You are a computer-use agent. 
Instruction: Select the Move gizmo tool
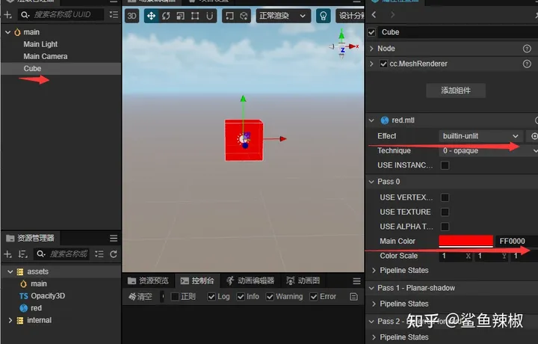[151, 16]
